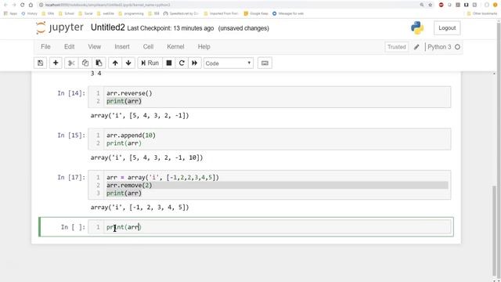The width and height of the screenshot is (501, 282).
Task: Go to browser home page icon
Action: 31,5
